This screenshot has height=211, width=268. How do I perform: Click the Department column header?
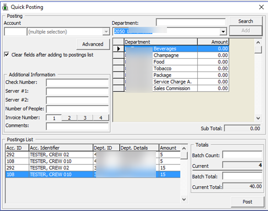coord(161,42)
